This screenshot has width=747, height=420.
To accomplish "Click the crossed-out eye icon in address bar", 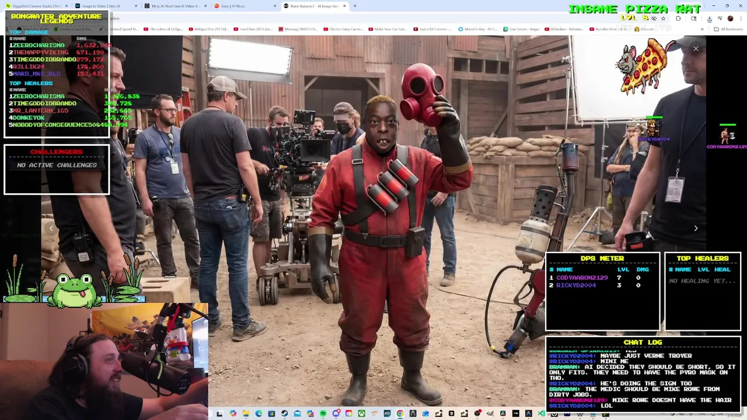I will coord(654,19).
